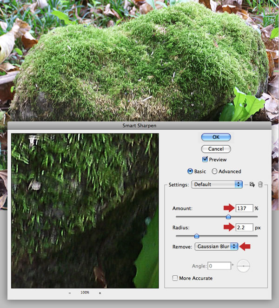Confirm sharpening with the OK button

click(x=216, y=137)
